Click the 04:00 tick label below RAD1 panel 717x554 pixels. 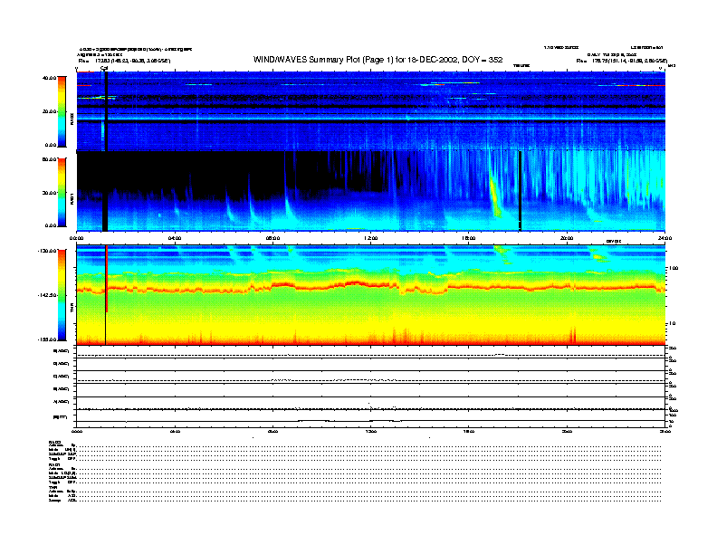point(175,238)
